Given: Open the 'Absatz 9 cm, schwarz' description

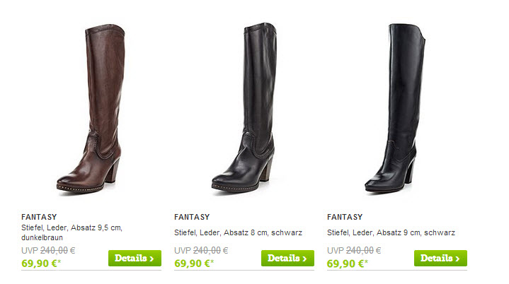Looking at the screenshot, I should 391,232.
